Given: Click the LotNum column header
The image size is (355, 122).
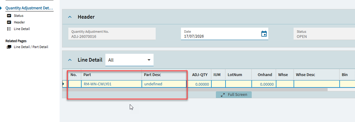Looking at the screenshot, I should tap(238, 75).
